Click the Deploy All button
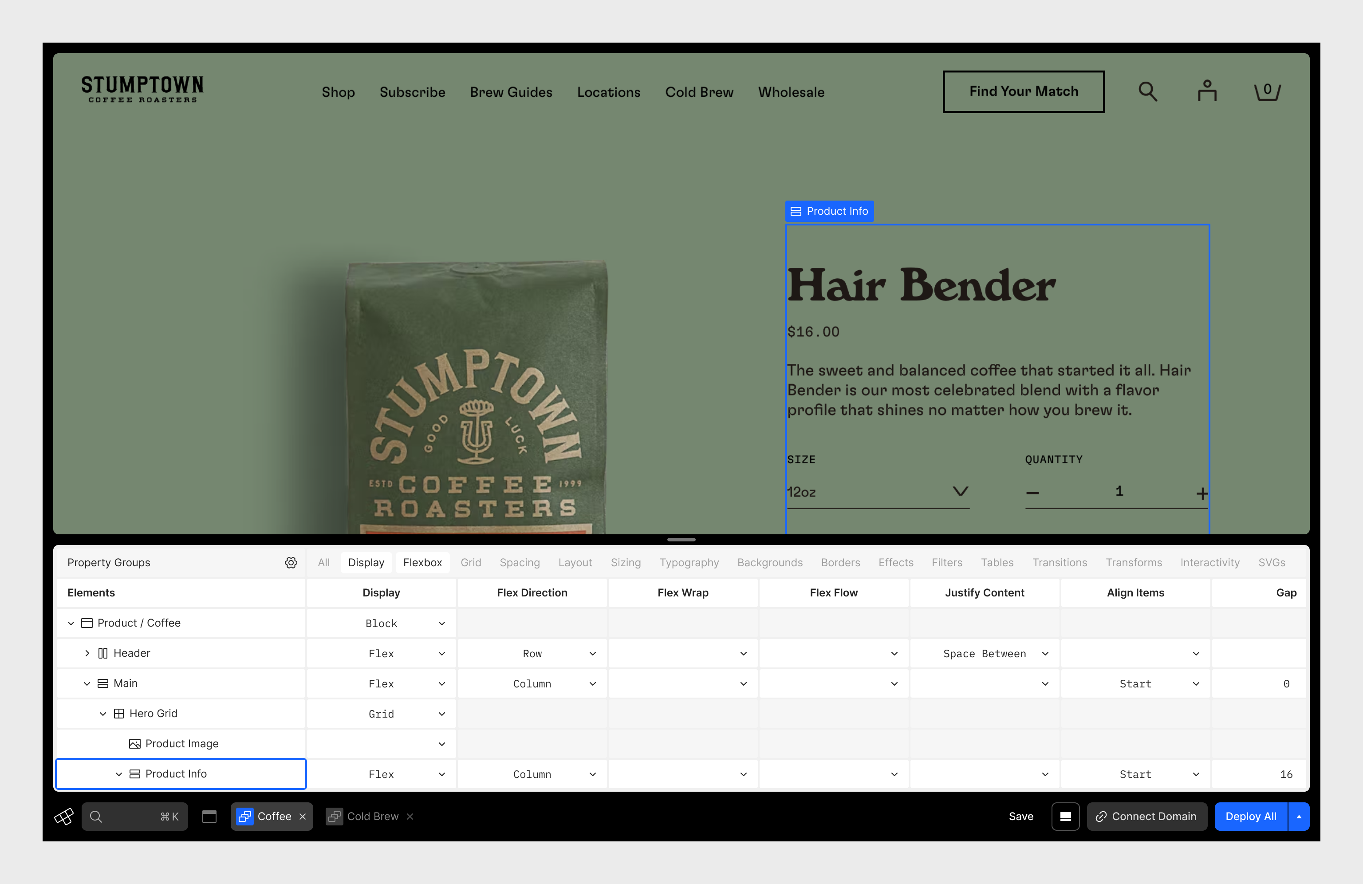The image size is (1363, 884). 1251,817
